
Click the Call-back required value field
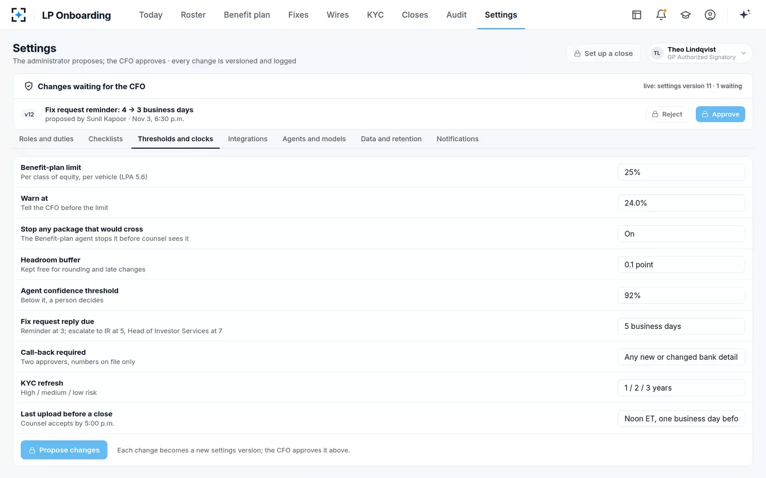[681, 357]
